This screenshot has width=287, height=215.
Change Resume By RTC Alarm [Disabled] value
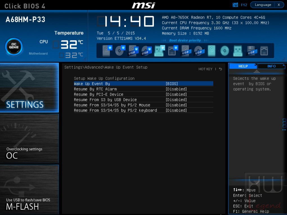tap(176, 89)
